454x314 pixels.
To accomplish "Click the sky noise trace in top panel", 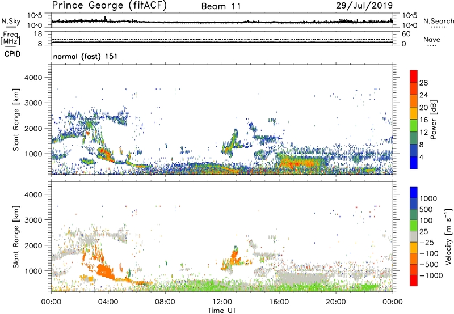I will point(222,22).
